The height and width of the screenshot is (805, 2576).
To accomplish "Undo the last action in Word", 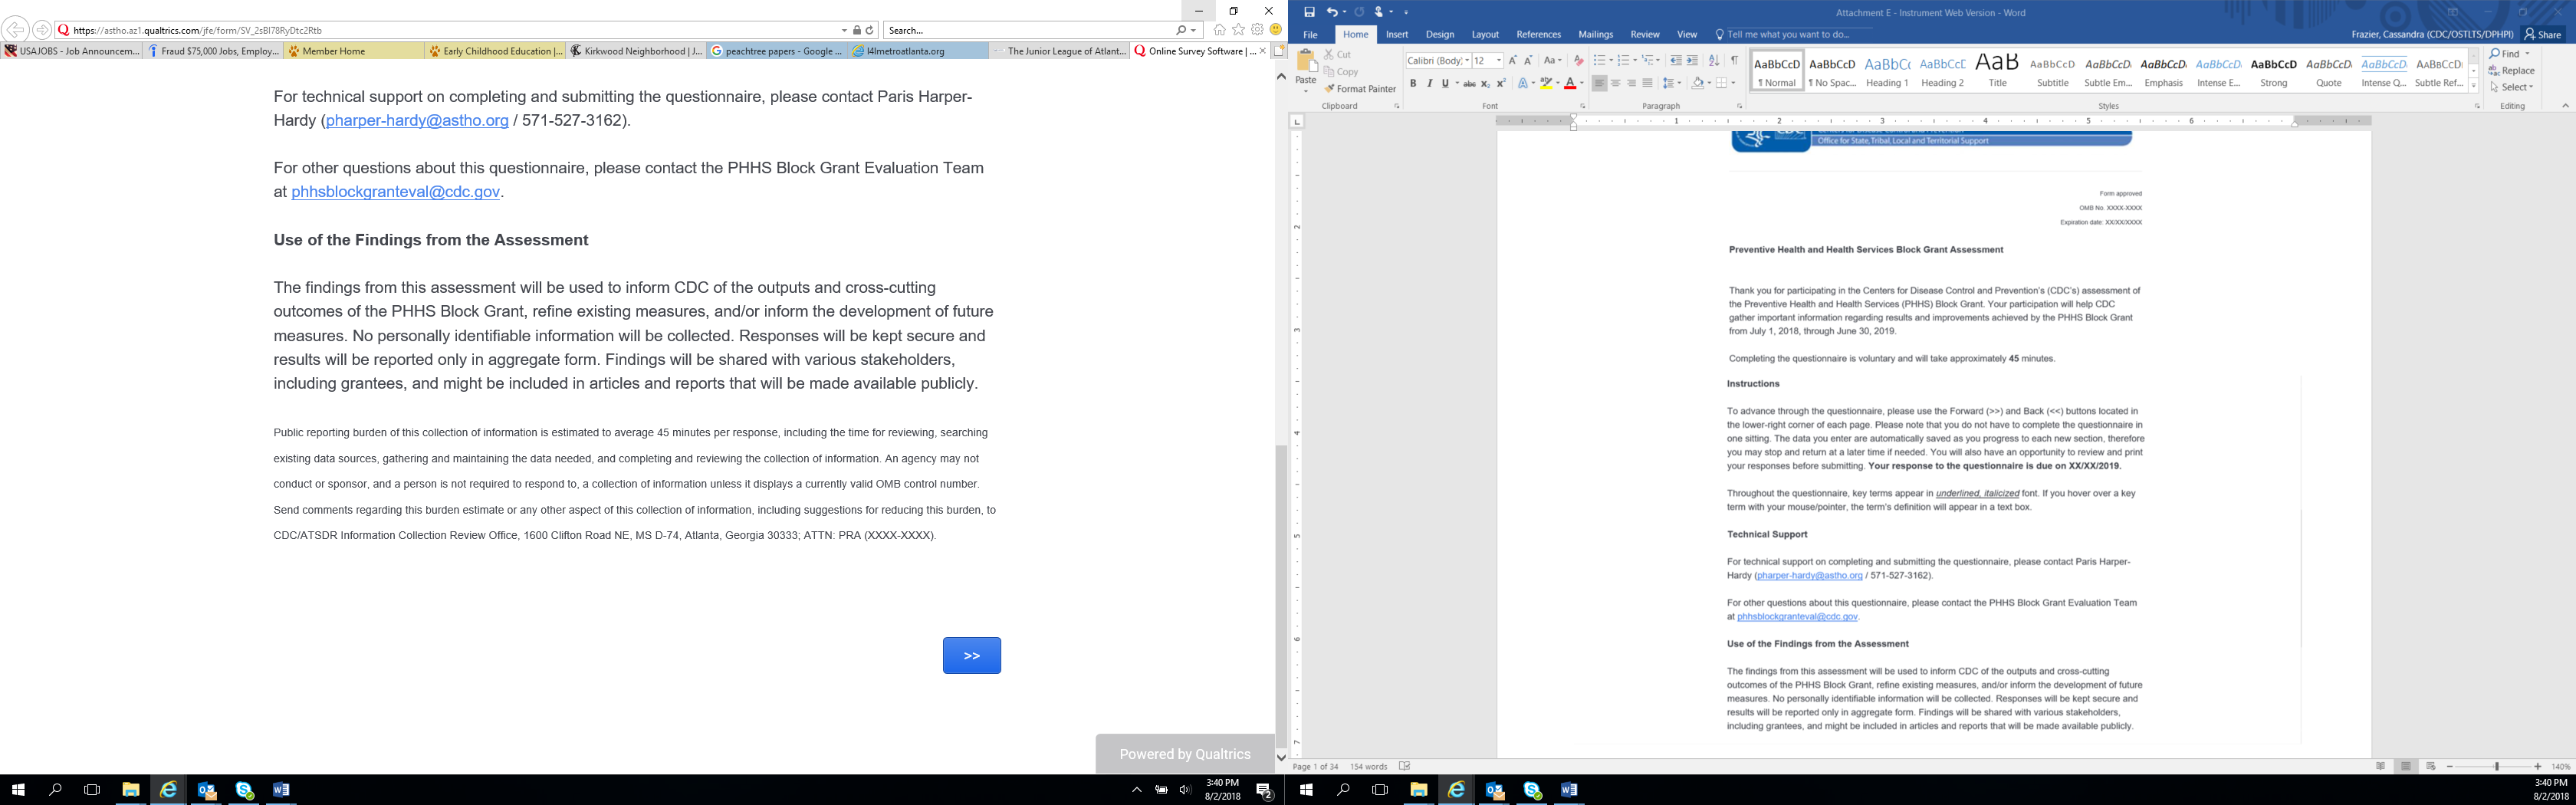I will coord(1332,12).
